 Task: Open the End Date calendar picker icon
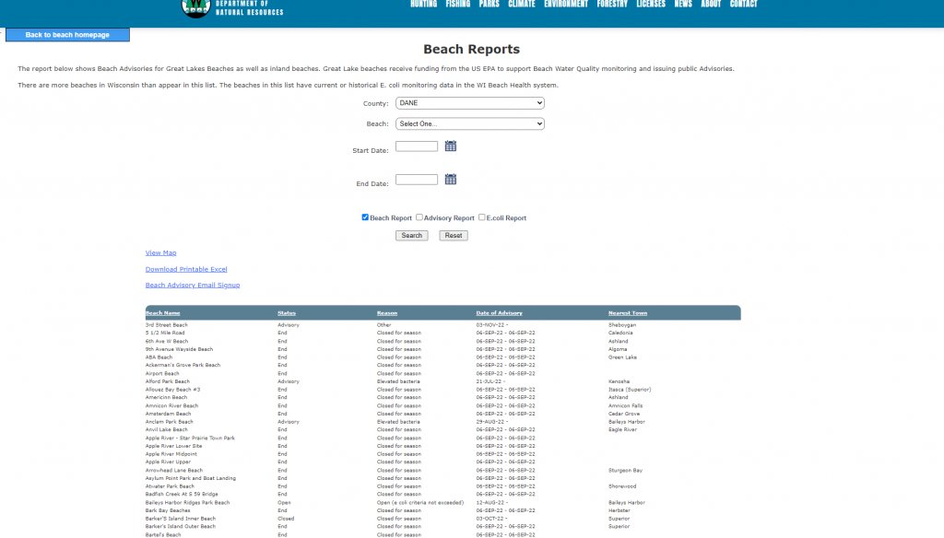[x=450, y=180]
